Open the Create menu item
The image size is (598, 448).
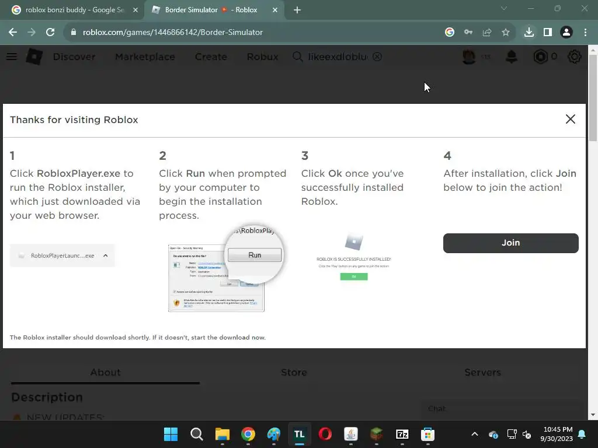pyautogui.click(x=211, y=57)
